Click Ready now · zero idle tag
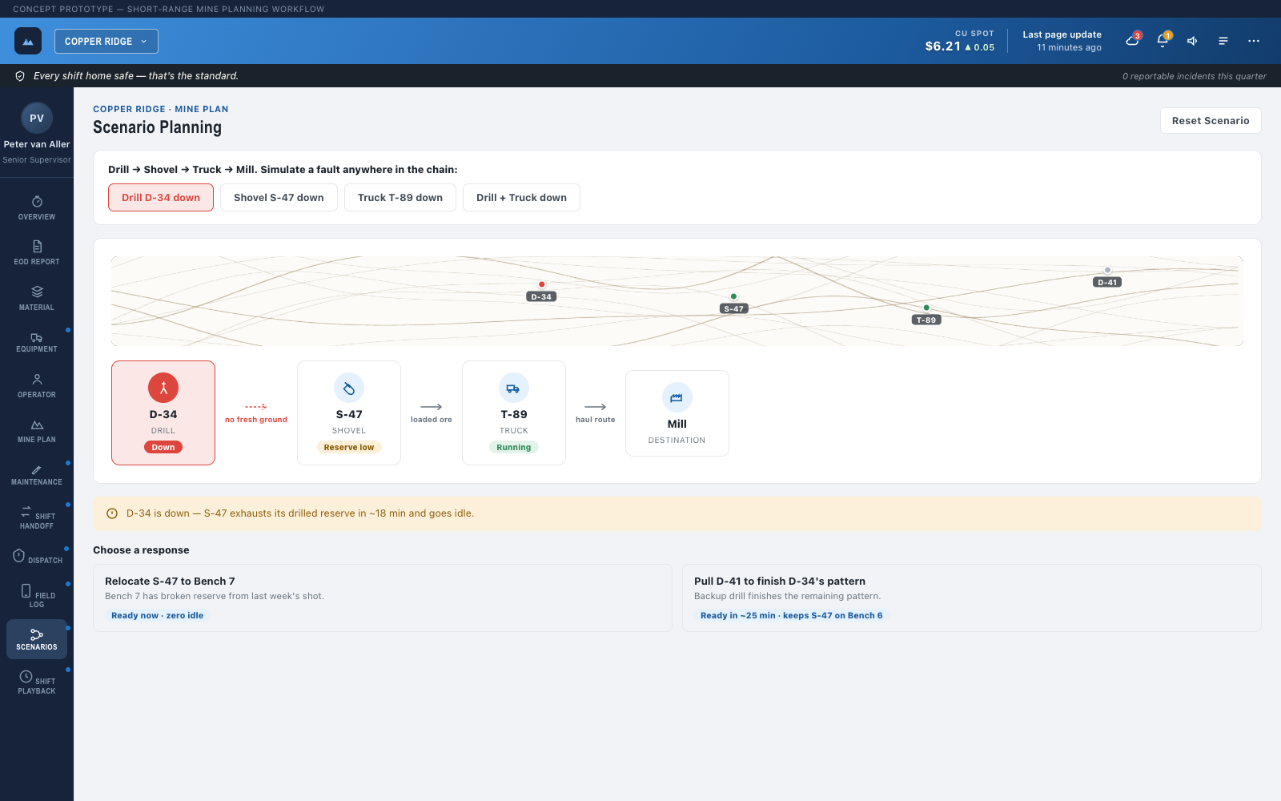The height and width of the screenshot is (801, 1281). [x=158, y=616]
